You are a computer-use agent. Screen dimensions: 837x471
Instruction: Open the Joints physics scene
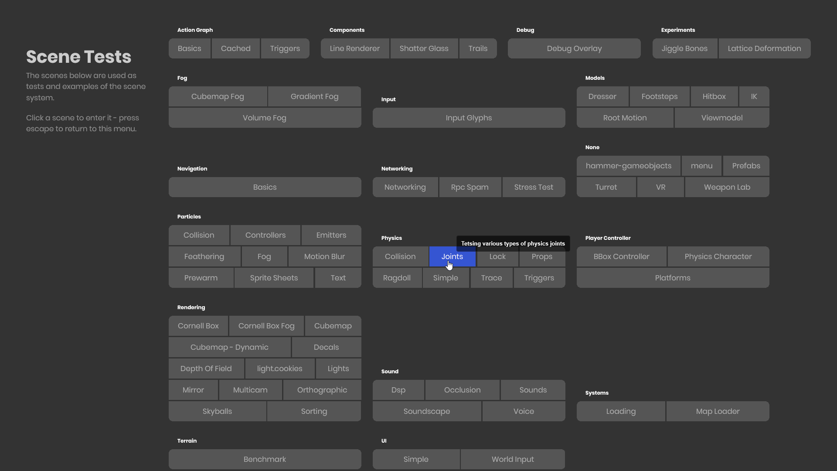(452, 256)
